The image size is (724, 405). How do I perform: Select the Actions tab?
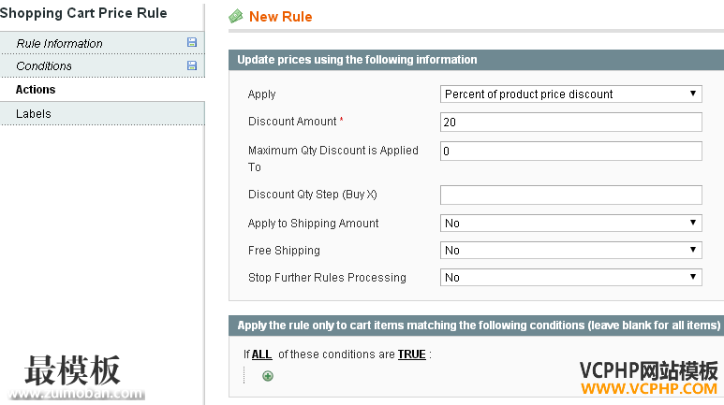(x=36, y=90)
